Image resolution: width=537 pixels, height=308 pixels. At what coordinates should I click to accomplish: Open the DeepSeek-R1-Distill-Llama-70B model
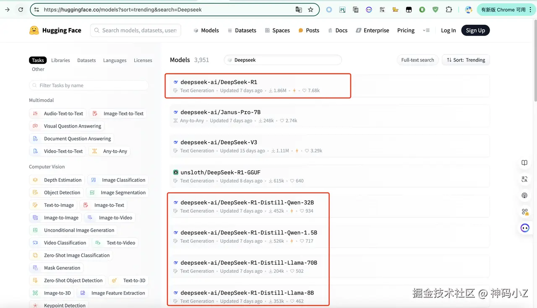click(x=330, y=267)
